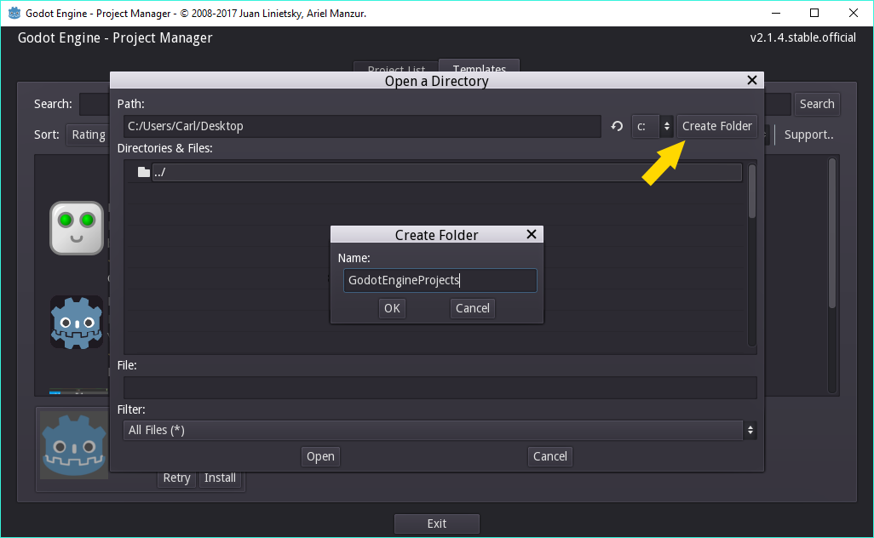Click the Path field showing C:/Users/Carl/Desktop
Viewport: 874px width, 538px height.
tap(362, 126)
